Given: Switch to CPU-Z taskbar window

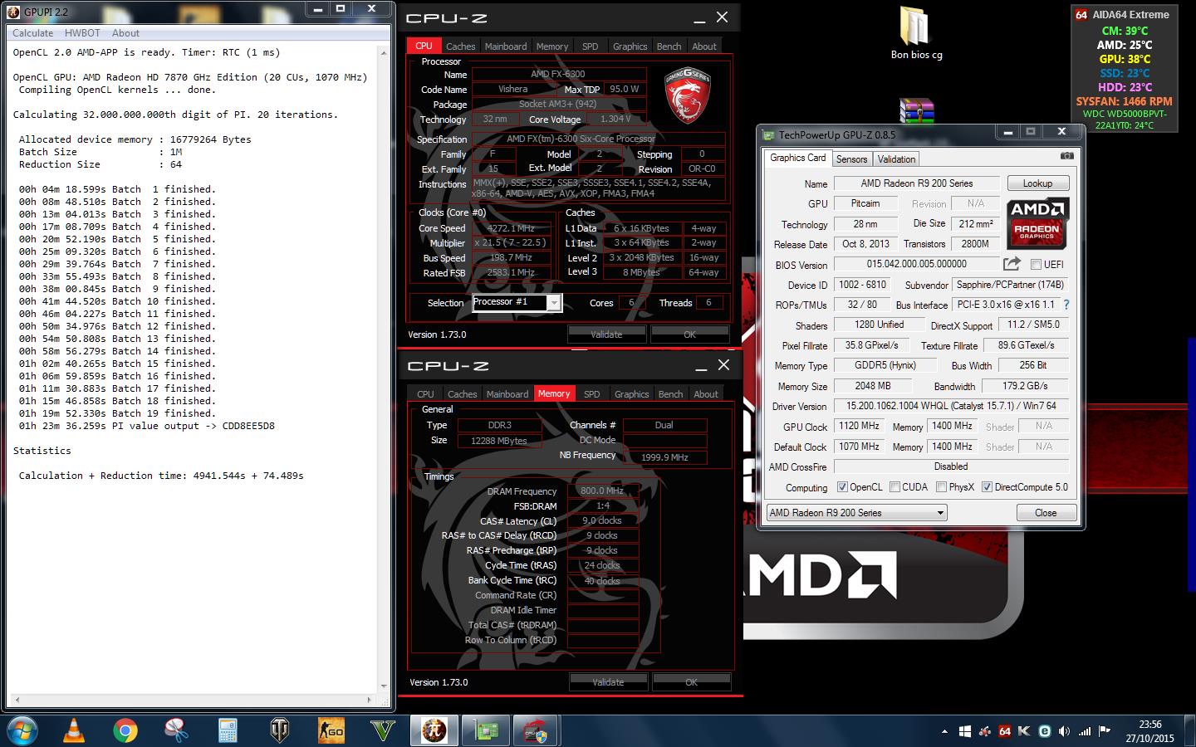Looking at the screenshot, I should tap(536, 730).
